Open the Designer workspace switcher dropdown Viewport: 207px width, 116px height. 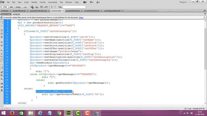[184, 2]
